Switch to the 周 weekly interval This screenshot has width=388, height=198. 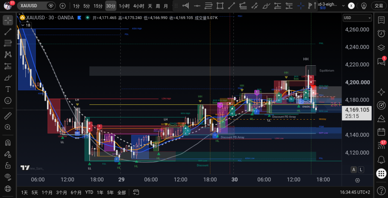click(158, 6)
